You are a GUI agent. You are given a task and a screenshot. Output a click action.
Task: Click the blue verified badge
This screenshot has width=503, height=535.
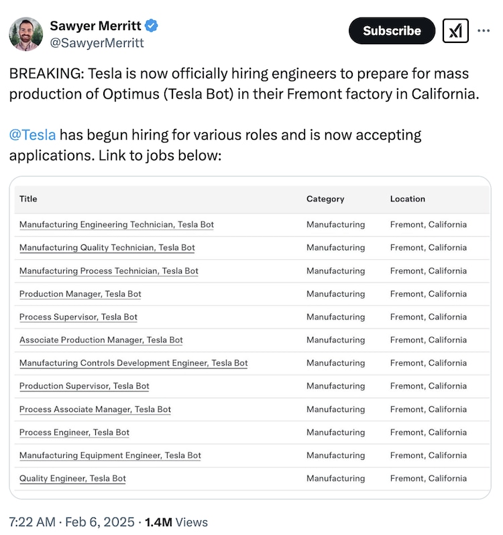152,26
